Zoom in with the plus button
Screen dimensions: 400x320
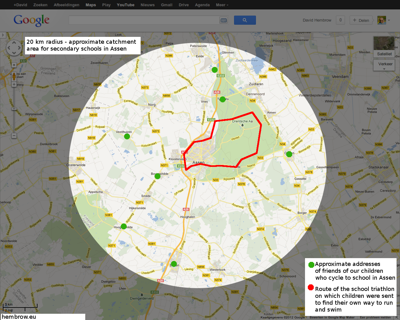(14, 84)
